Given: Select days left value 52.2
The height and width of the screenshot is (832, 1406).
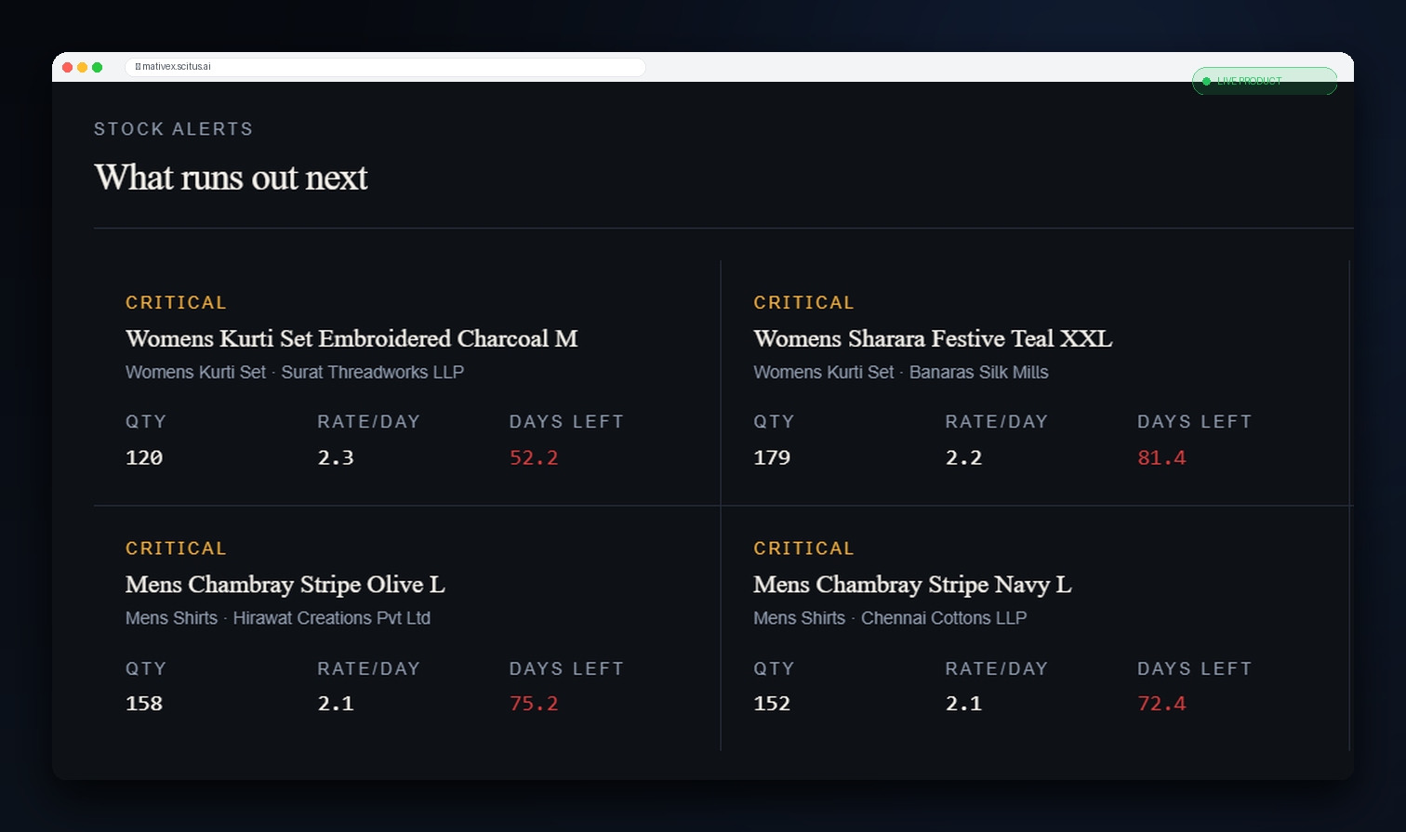Looking at the screenshot, I should coord(534,457).
